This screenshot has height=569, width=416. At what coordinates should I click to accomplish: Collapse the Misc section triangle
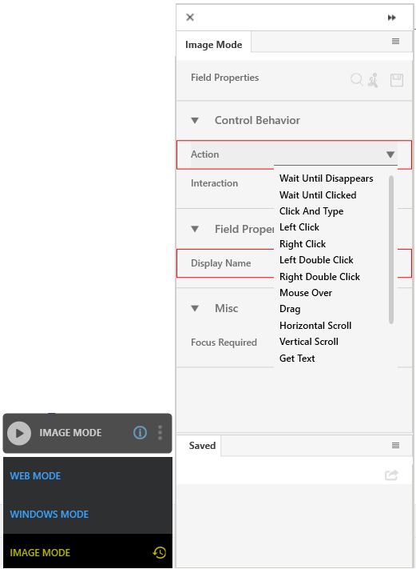(x=195, y=308)
